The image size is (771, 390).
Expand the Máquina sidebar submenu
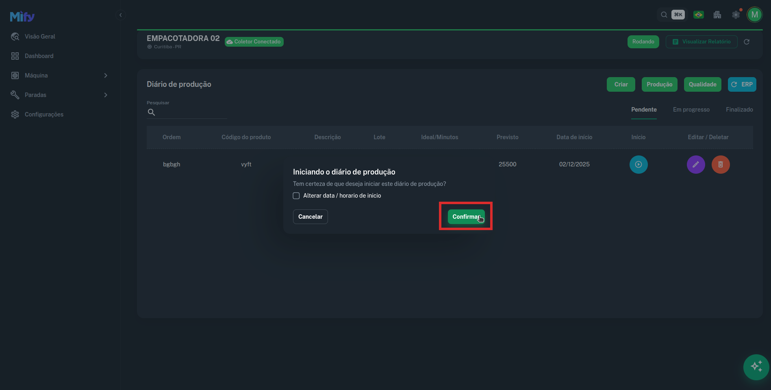click(x=105, y=75)
